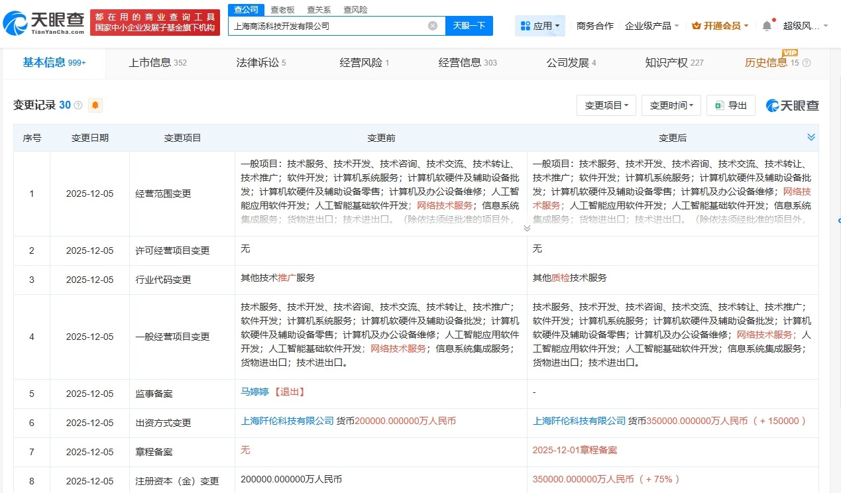This screenshot has width=841, height=493.
Task: Click the blue double-chevron in 变更后 header
Action: pyautogui.click(x=811, y=137)
